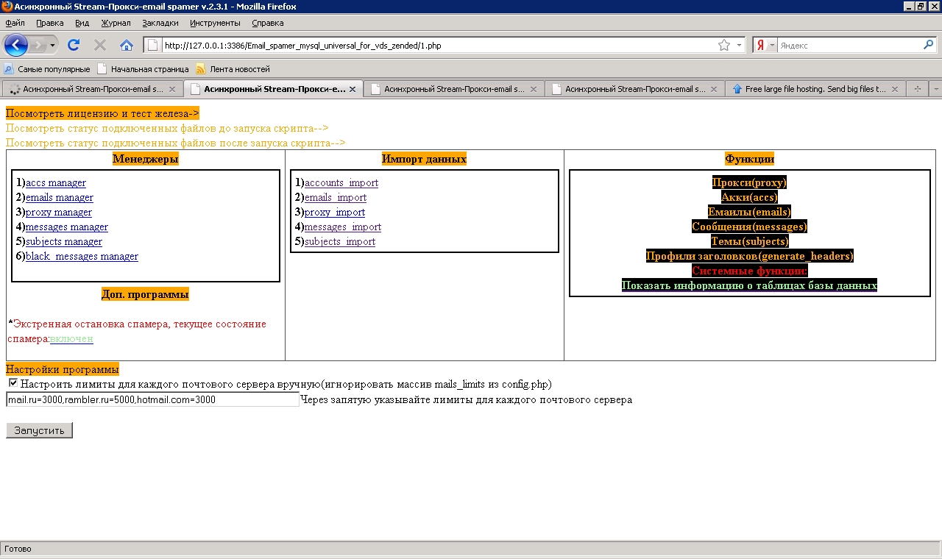Open the subjects manager link

click(x=64, y=241)
